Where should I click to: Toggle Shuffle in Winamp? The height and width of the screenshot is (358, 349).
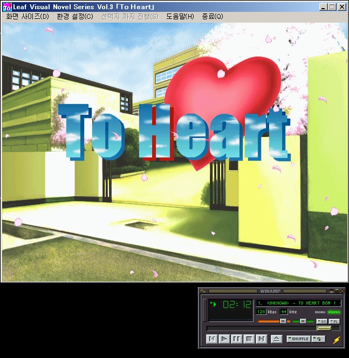point(298,339)
